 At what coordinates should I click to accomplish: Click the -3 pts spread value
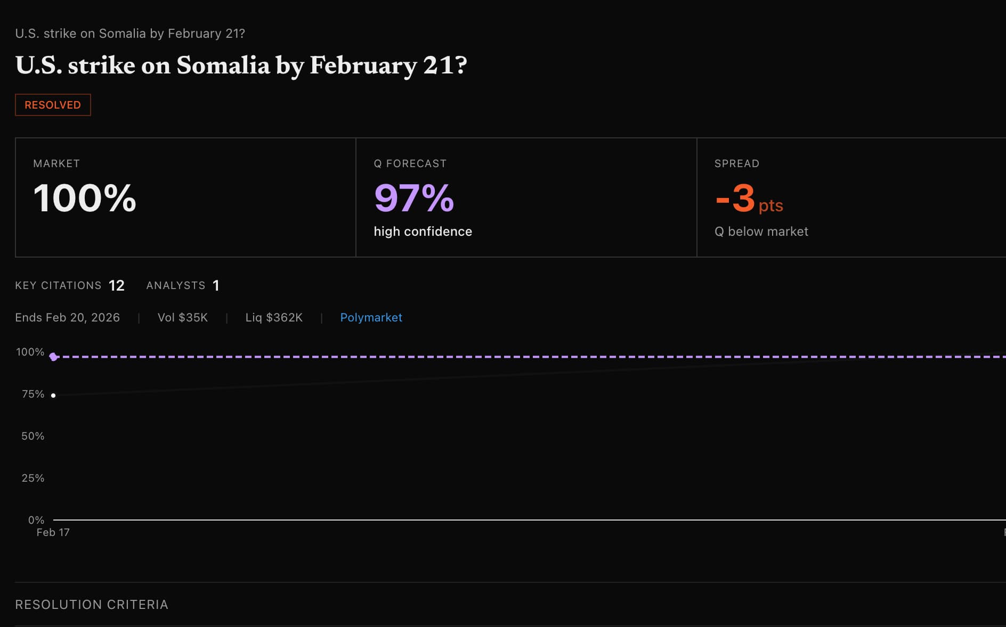pos(749,199)
